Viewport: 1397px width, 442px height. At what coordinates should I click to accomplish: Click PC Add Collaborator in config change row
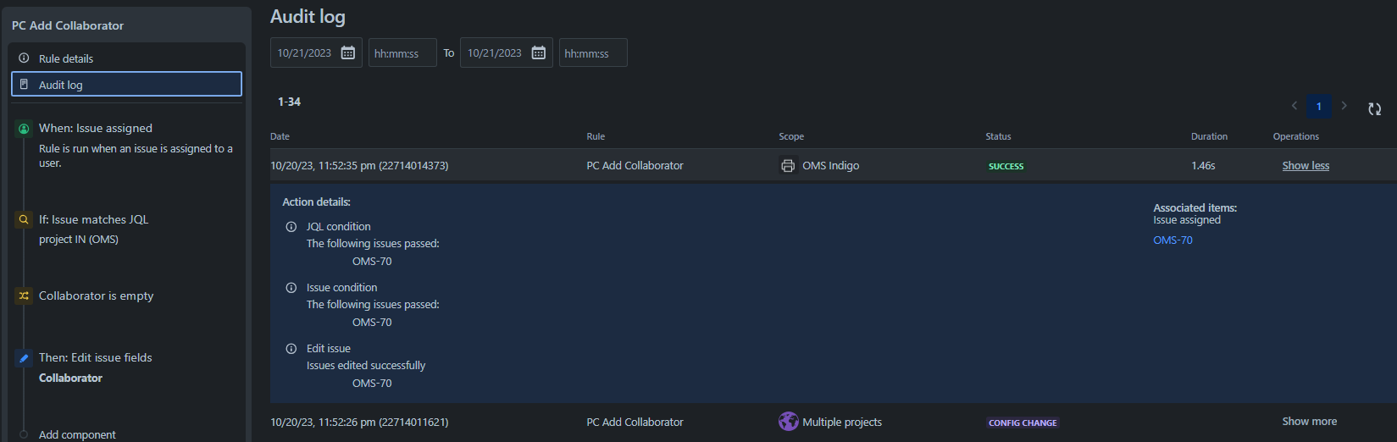pyautogui.click(x=635, y=423)
